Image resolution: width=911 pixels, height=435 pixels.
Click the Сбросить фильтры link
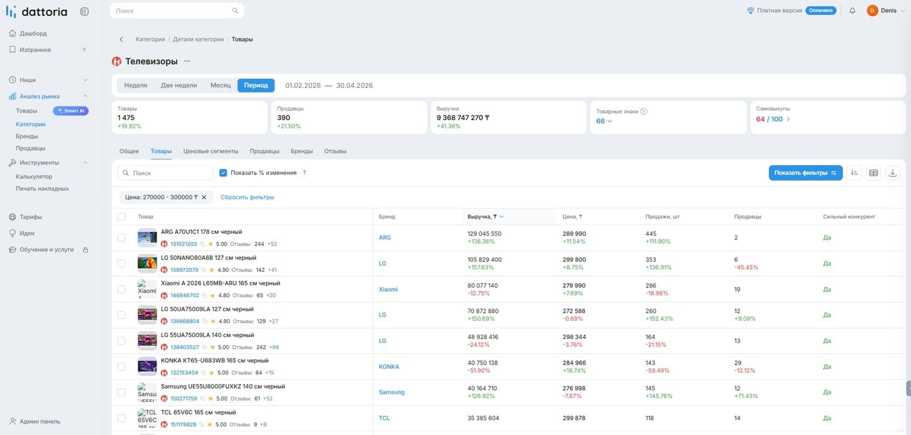tap(247, 197)
